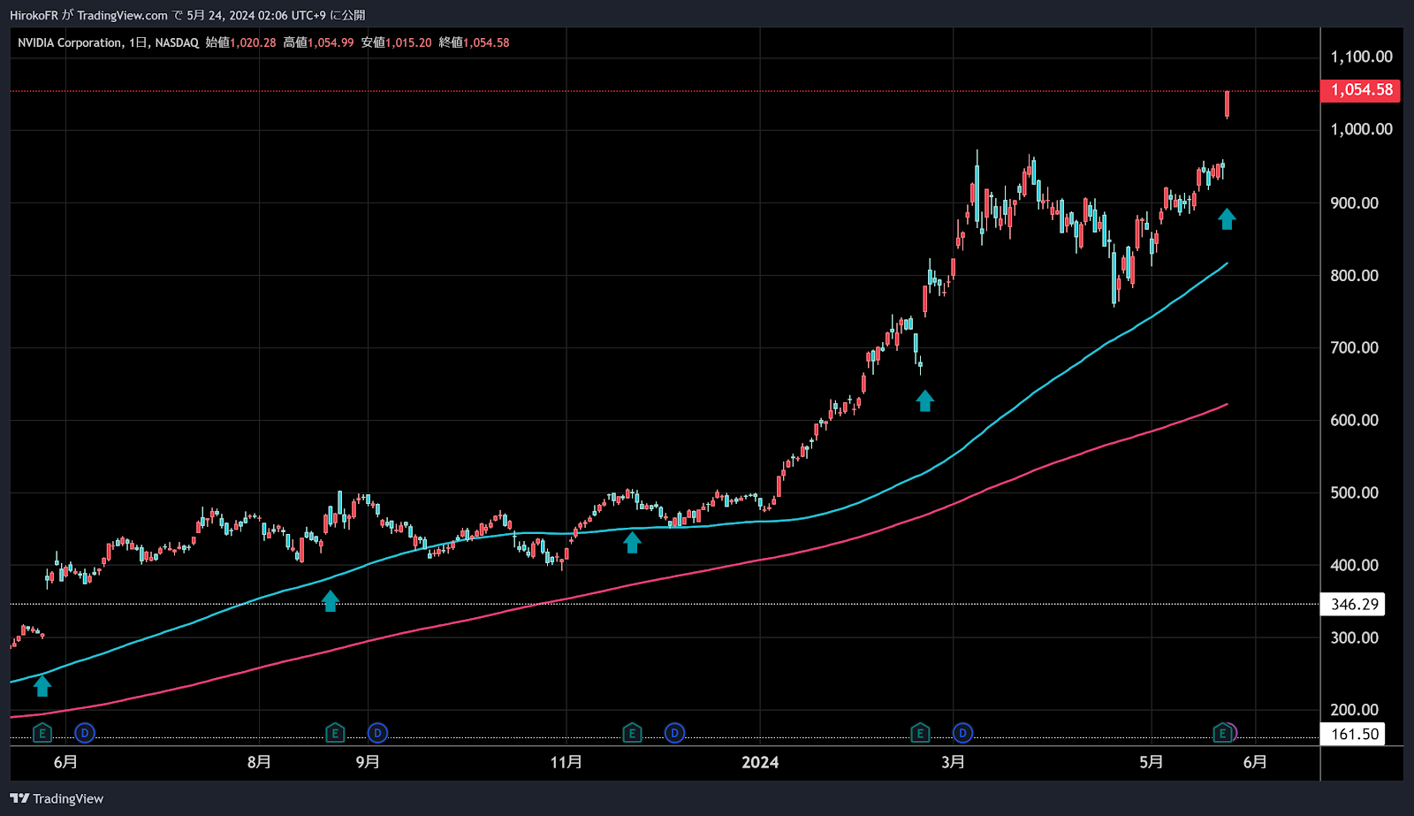Click the 1,000.00 price axis label
1414x816 pixels.
(x=1361, y=129)
